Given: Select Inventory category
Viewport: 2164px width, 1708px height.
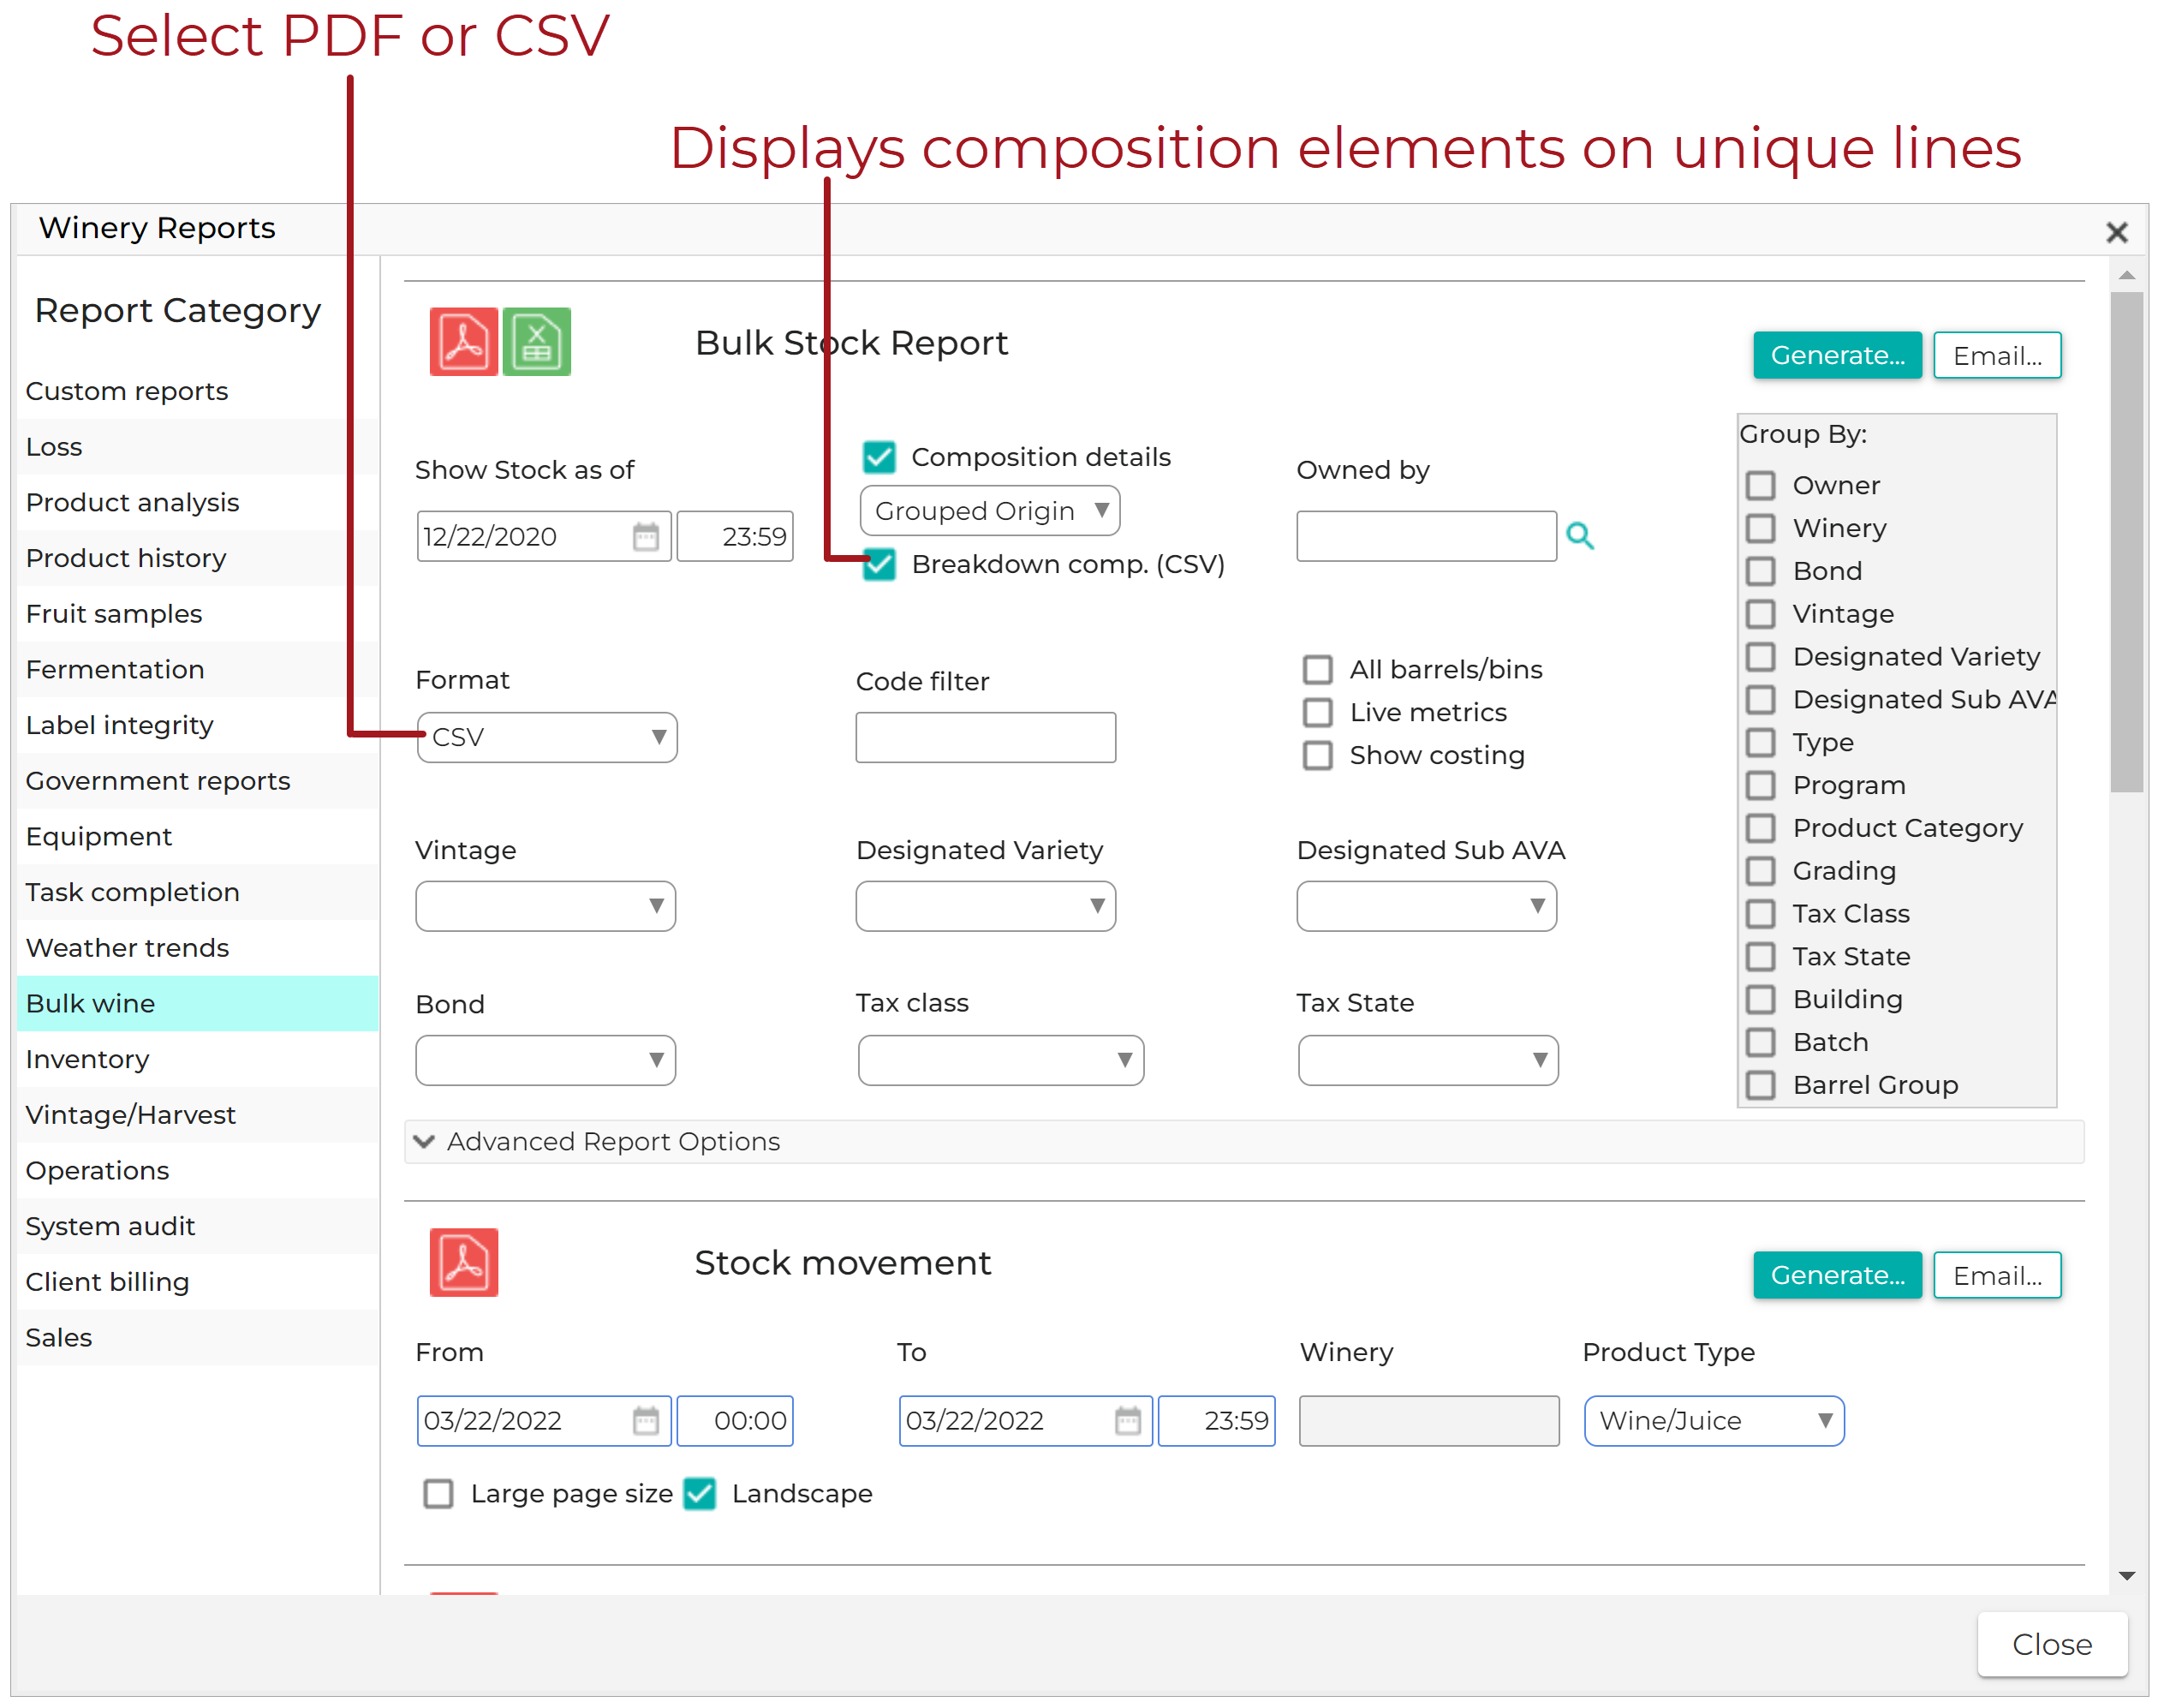Looking at the screenshot, I should coord(198,1060).
